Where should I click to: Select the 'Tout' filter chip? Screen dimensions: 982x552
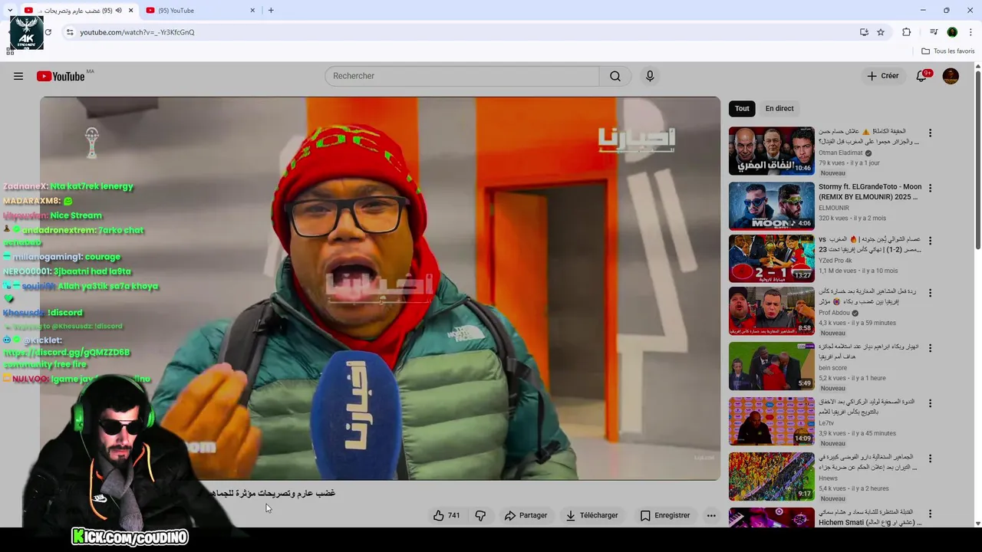click(742, 108)
